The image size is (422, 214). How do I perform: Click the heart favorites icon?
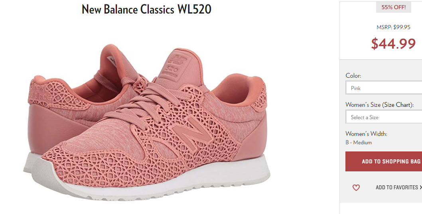click(356, 188)
